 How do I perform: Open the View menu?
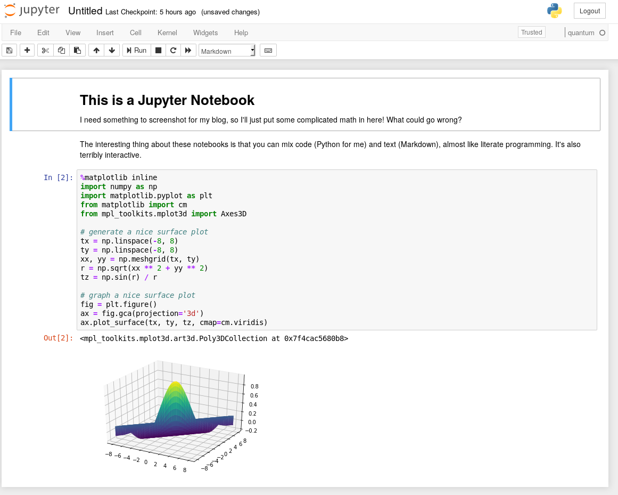pyautogui.click(x=73, y=33)
